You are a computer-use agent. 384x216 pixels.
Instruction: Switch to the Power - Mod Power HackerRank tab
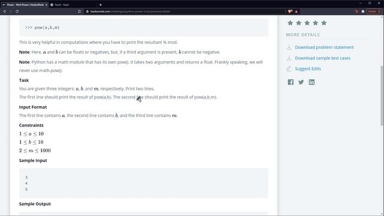pyautogui.click(x=25, y=5)
